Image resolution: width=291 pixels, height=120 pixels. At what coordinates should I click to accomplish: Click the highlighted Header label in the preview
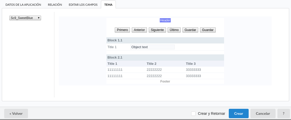point(165,20)
